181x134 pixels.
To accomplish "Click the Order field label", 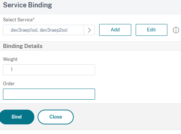I will 9,84.
